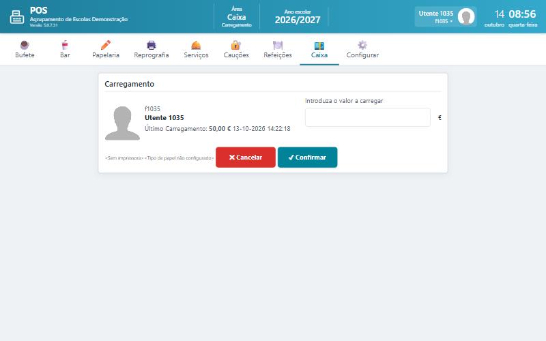Click the Último Carregamento 50,00 € text

point(217,129)
